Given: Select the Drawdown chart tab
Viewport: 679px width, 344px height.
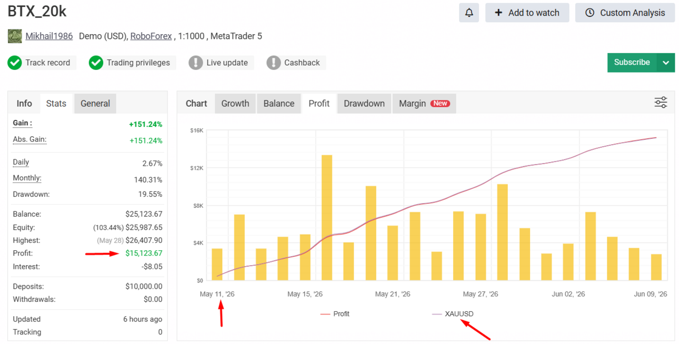Looking at the screenshot, I should point(364,104).
